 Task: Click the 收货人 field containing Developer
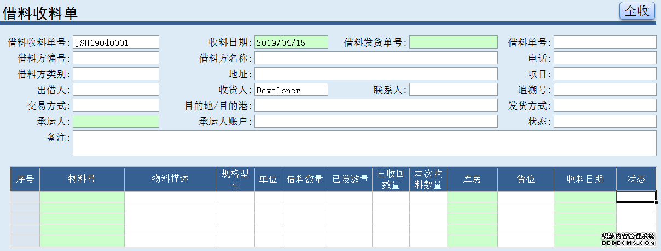click(291, 90)
